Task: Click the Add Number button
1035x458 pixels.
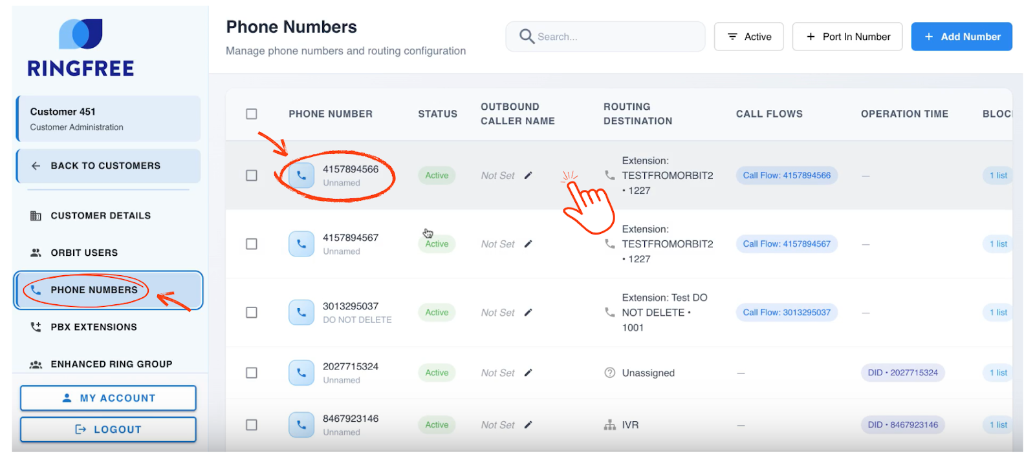Action: (x=961, y=37)
